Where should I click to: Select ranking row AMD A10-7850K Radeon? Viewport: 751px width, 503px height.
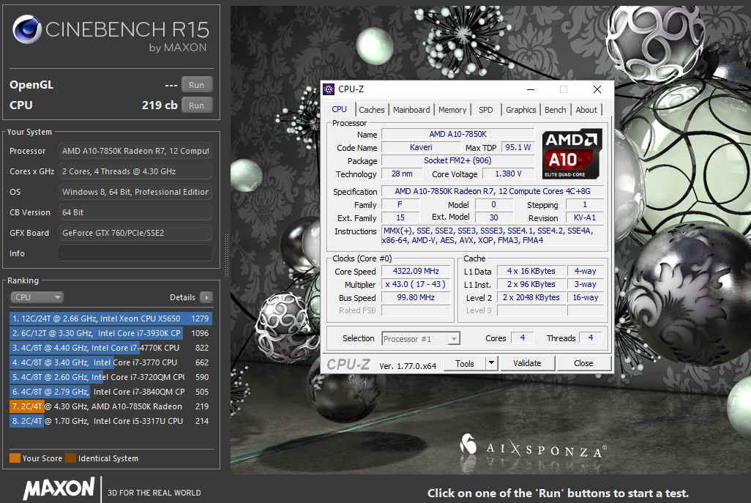(111, 406)
